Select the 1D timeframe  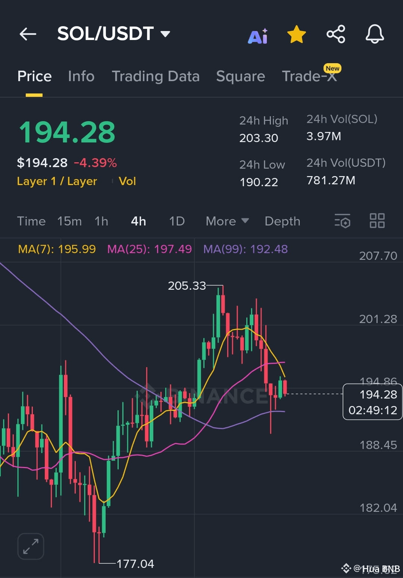tap(177, 221)
